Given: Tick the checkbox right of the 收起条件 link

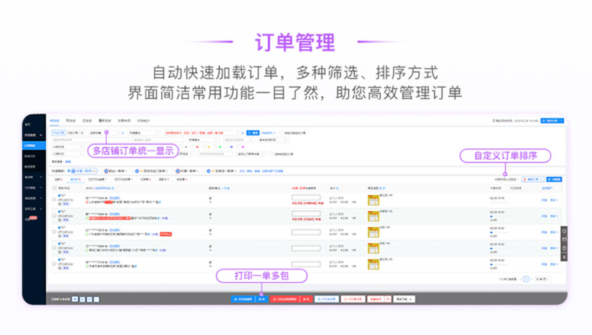Looking at the screenshot, I should pyautogui.click(x=281, y=133).
